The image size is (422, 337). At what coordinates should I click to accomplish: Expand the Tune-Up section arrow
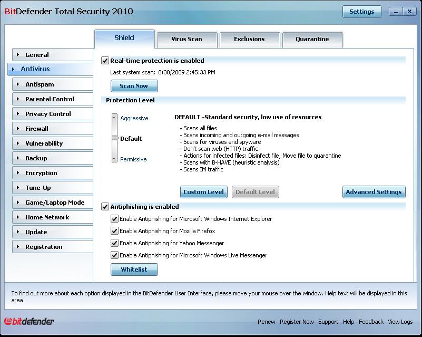tap(18, 188)
